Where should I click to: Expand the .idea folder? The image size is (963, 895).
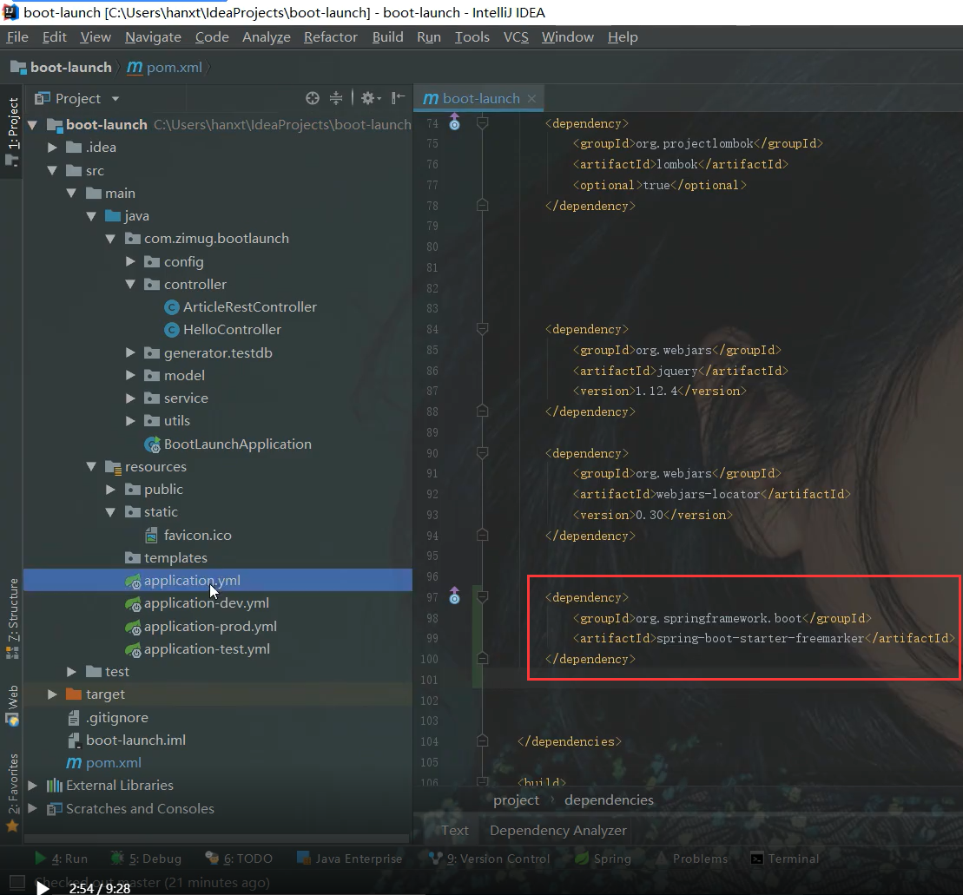point(52,148)
